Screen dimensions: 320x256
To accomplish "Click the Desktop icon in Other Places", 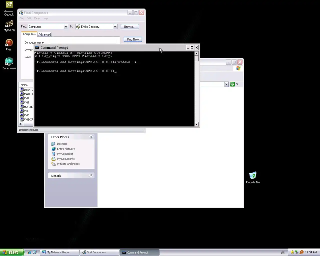I will click(53, 144).
